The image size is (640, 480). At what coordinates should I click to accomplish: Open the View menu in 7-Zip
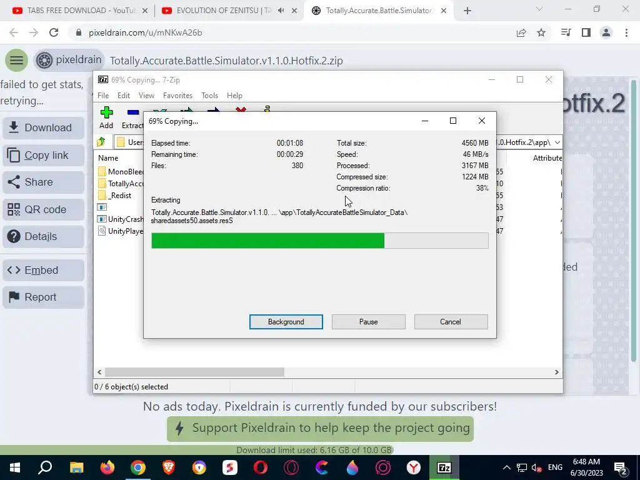coord(146,96)
